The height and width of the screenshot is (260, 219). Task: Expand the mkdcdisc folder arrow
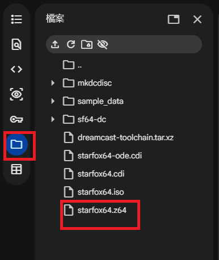pyautogui.click(x=53, y=83)
